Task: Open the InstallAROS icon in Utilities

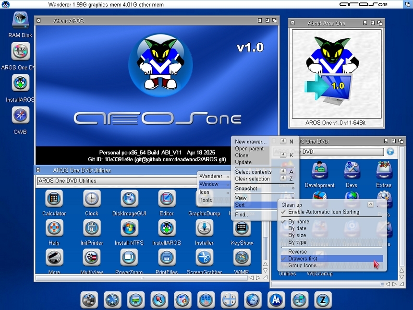Action: (x=166, y=228)
